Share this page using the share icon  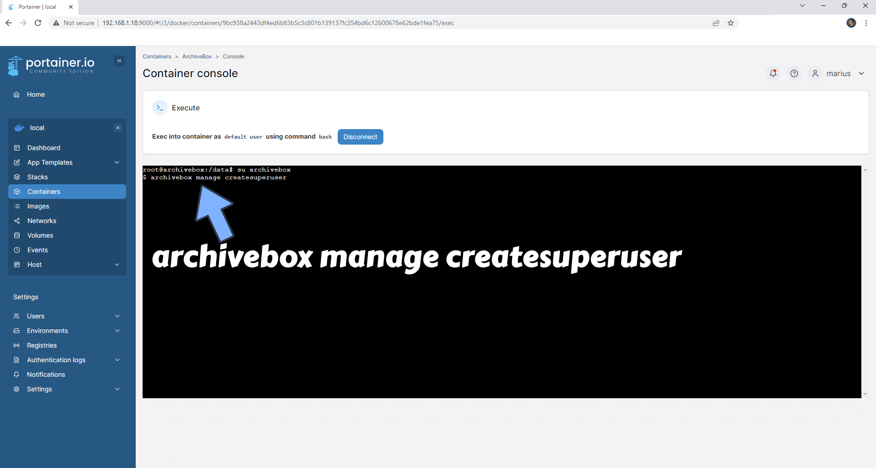716,23
